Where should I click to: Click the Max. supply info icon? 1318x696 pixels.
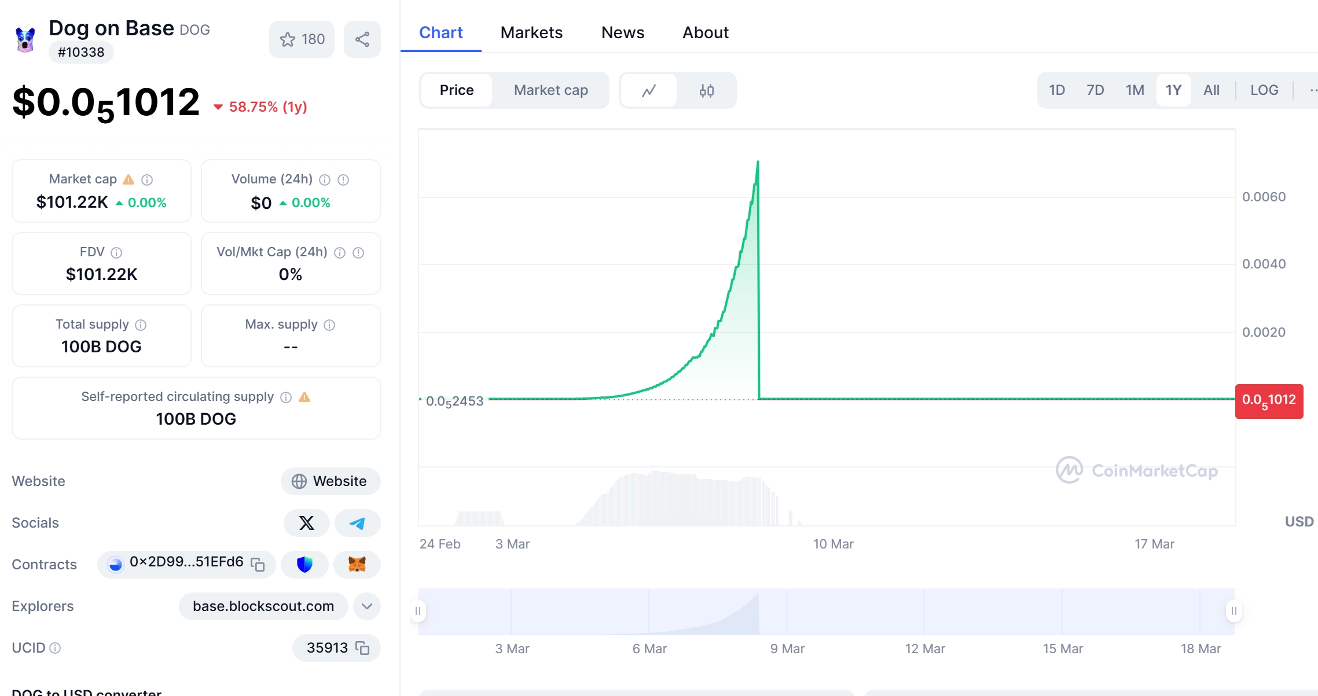(329, 325)
